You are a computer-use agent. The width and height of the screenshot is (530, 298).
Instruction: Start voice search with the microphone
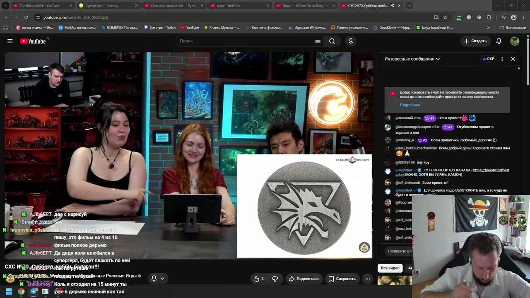(x=351, y=41)
